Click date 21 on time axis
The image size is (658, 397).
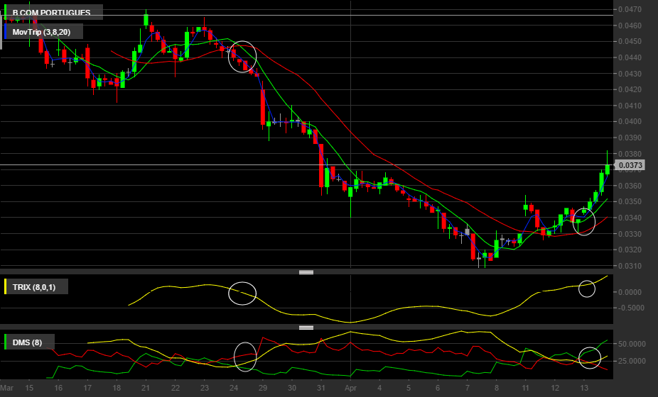click(x=146, y=388)
